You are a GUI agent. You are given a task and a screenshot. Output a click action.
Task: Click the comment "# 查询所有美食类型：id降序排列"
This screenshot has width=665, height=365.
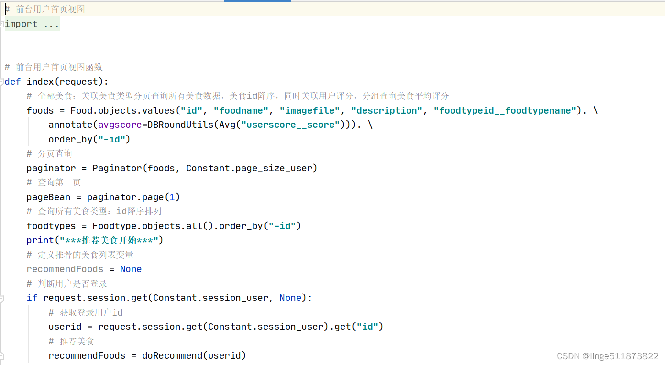click(x=94, y=211)
